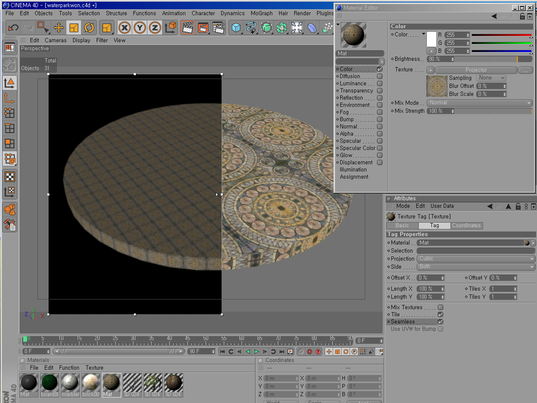Toggle lock icon in Material Editor
The image size is (537, 403).
pos(522,16)
